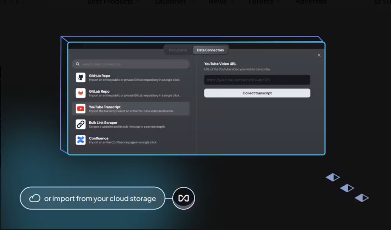This screenshot has width=391, height=230.
Task: Click the round logo icon beside cloud storage
Action: tap(183, 198)
